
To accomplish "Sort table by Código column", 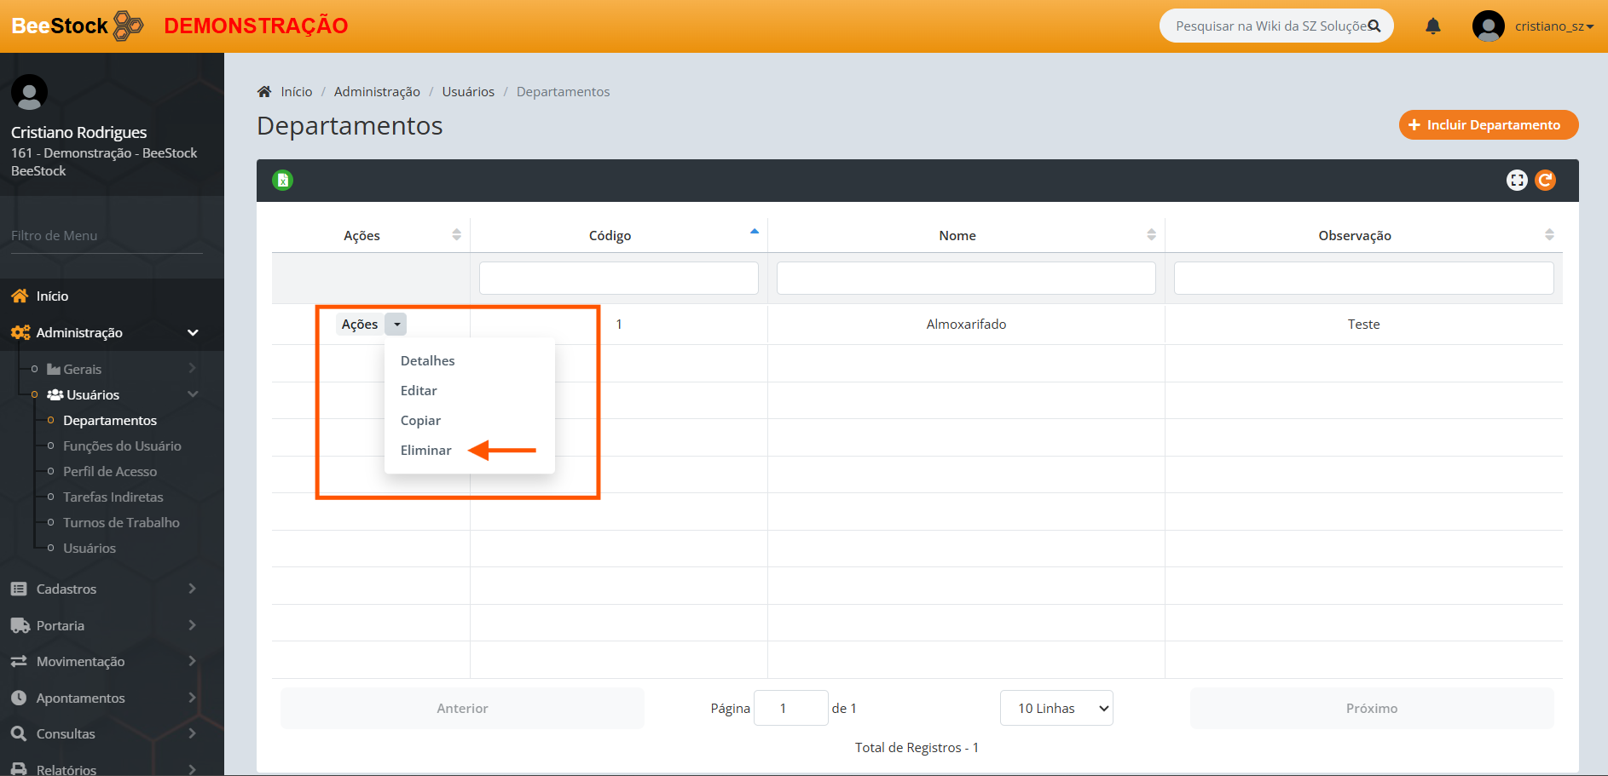I will pyautogui.click(x=610, y=236).
